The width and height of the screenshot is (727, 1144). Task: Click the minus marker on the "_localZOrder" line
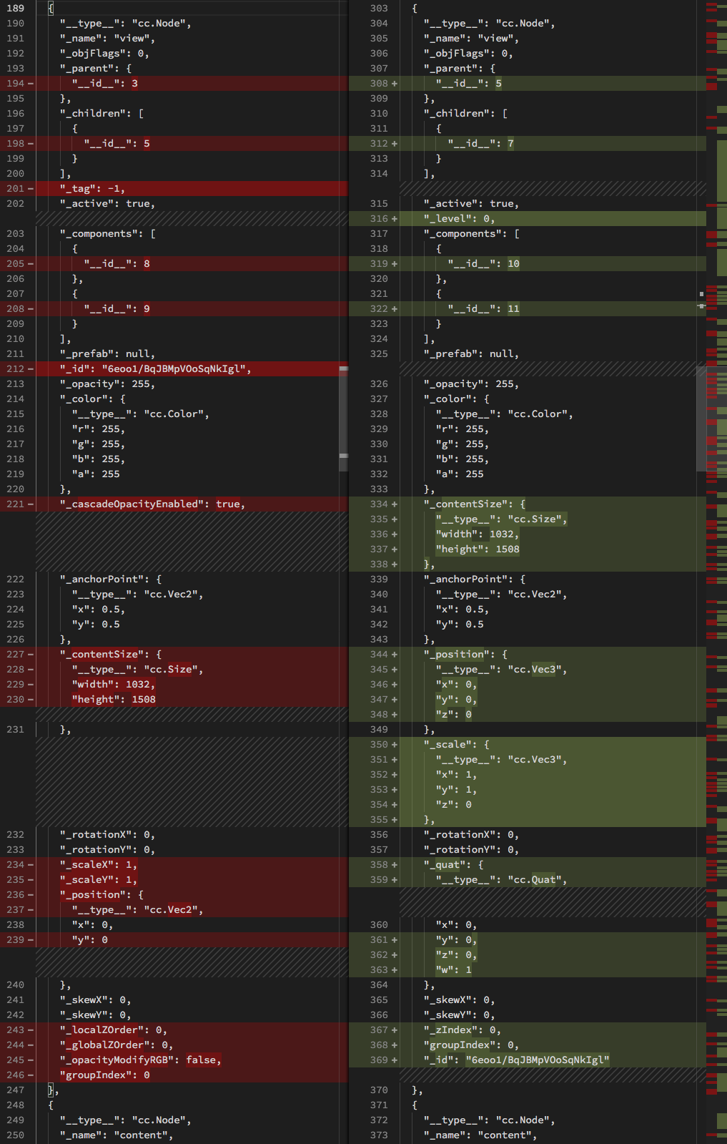click(31, 1030)
